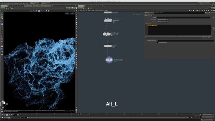Add new pane tab in network pane

[102, 6]
